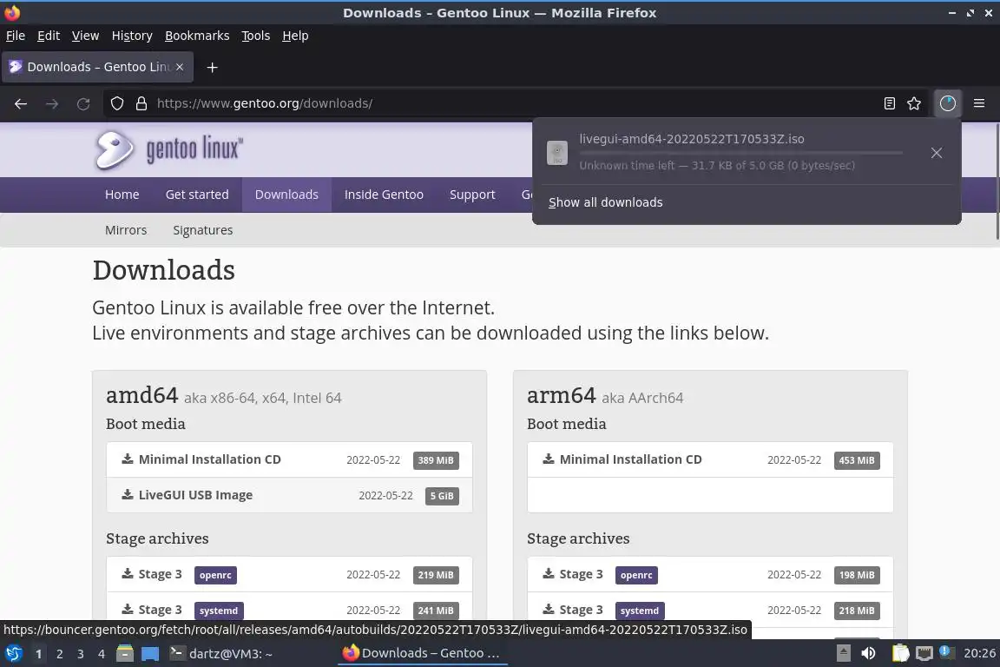Switch to workspace 4 on taskbar
Viewport: 1000px width, 667px height.
(102, 654)
